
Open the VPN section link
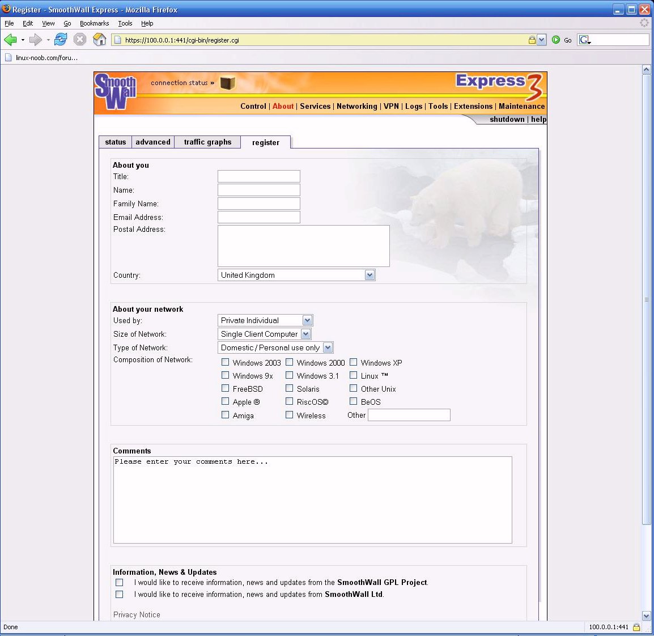click(x=391, y=107)
